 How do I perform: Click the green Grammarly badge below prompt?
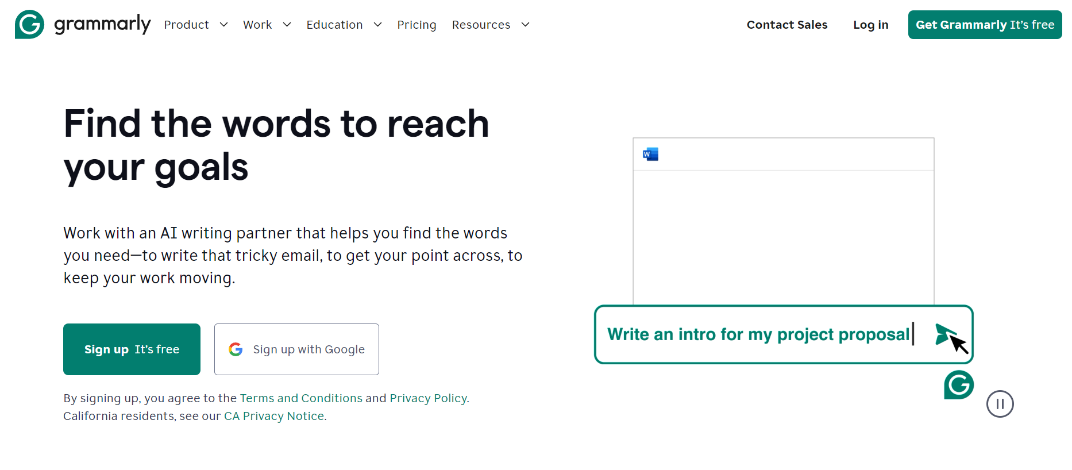[x=959, y=384]
